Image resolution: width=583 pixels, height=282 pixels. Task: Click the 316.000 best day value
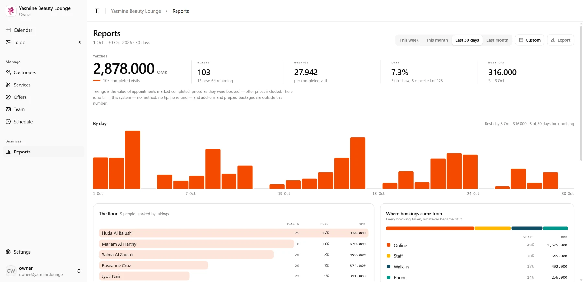tap(502, 72)
